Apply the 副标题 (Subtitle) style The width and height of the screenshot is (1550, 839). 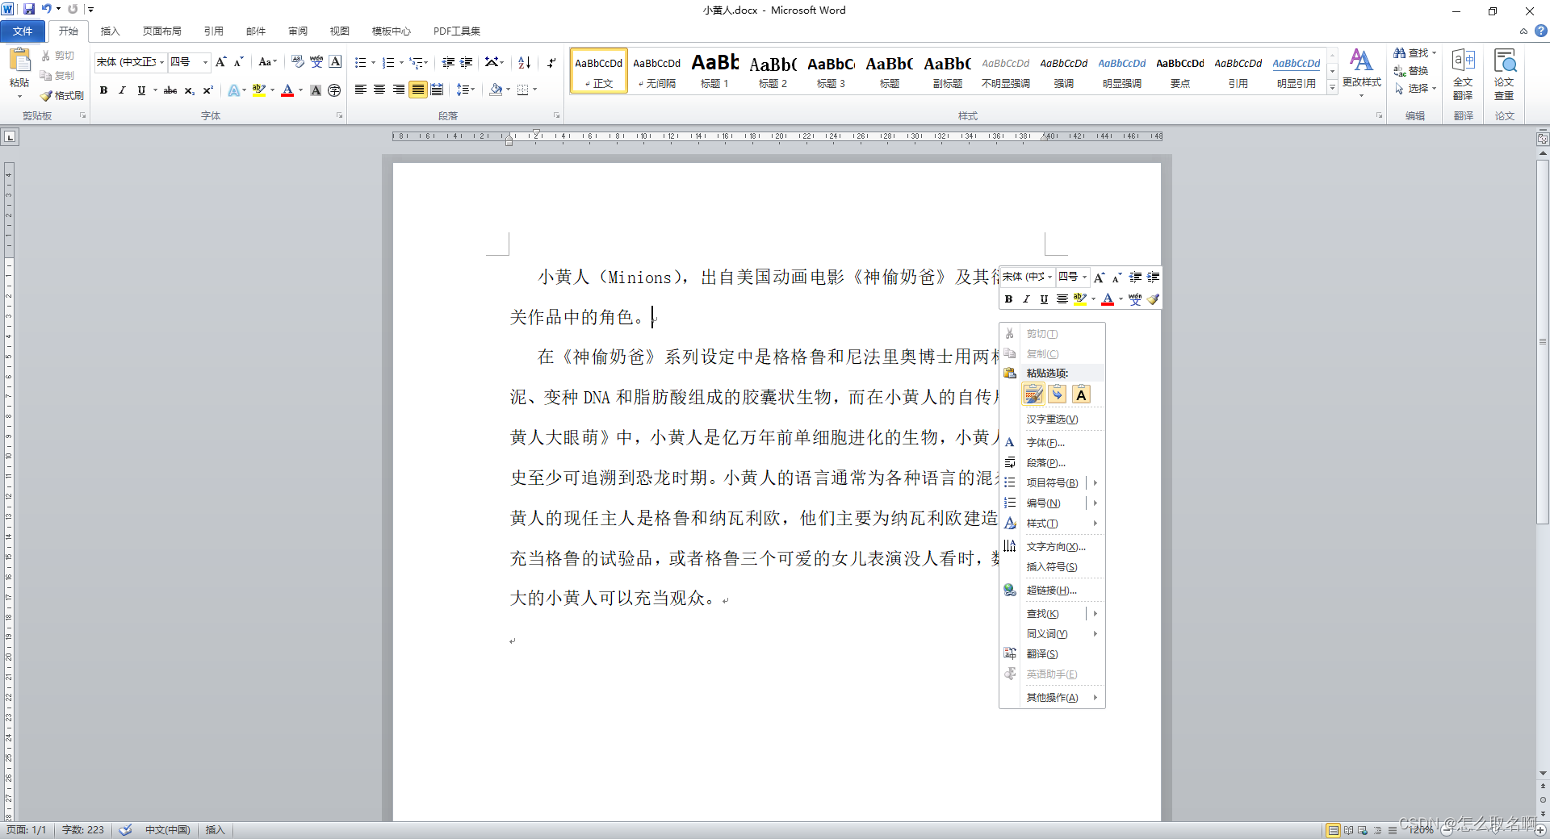click(x=947, y=71)
